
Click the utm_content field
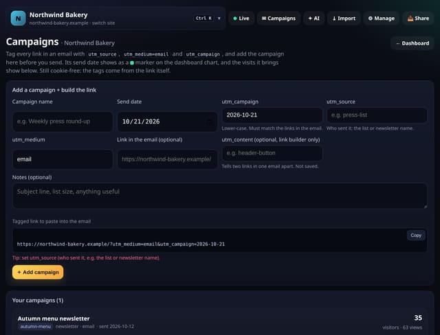[272, 153]
